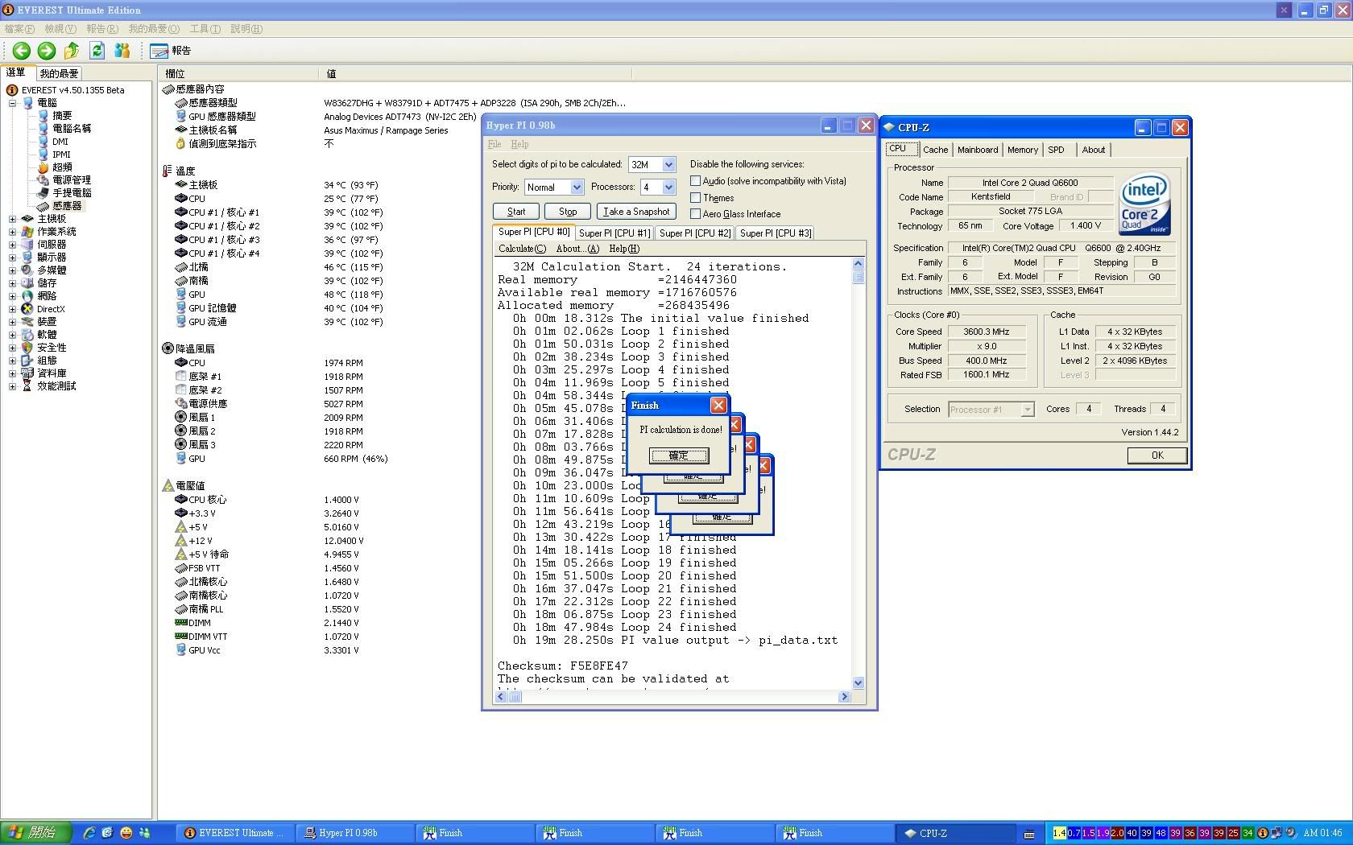Click the 報告 report toolbar button

click(171, 51)
